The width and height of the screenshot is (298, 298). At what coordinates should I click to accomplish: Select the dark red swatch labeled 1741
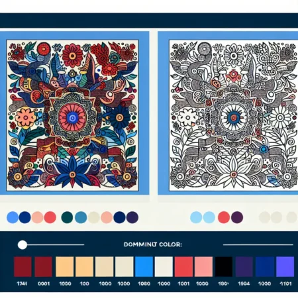point(23,267)
